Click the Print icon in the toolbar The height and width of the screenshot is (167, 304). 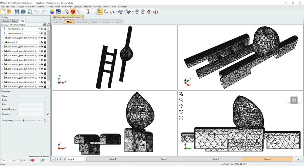click(23, 12)
